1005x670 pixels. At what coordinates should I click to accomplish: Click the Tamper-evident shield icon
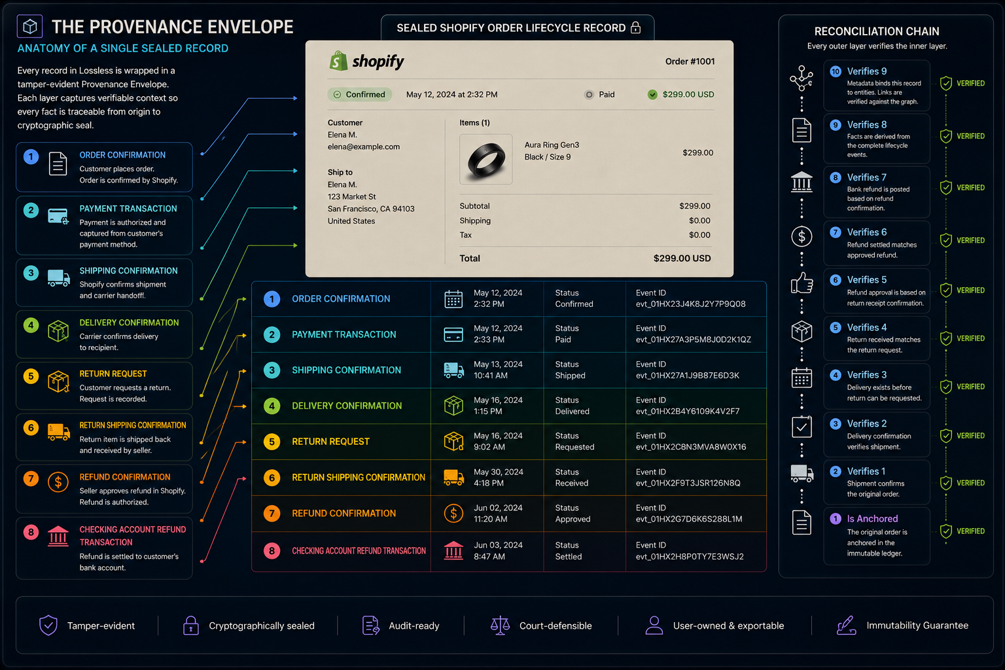click(48, 626)
